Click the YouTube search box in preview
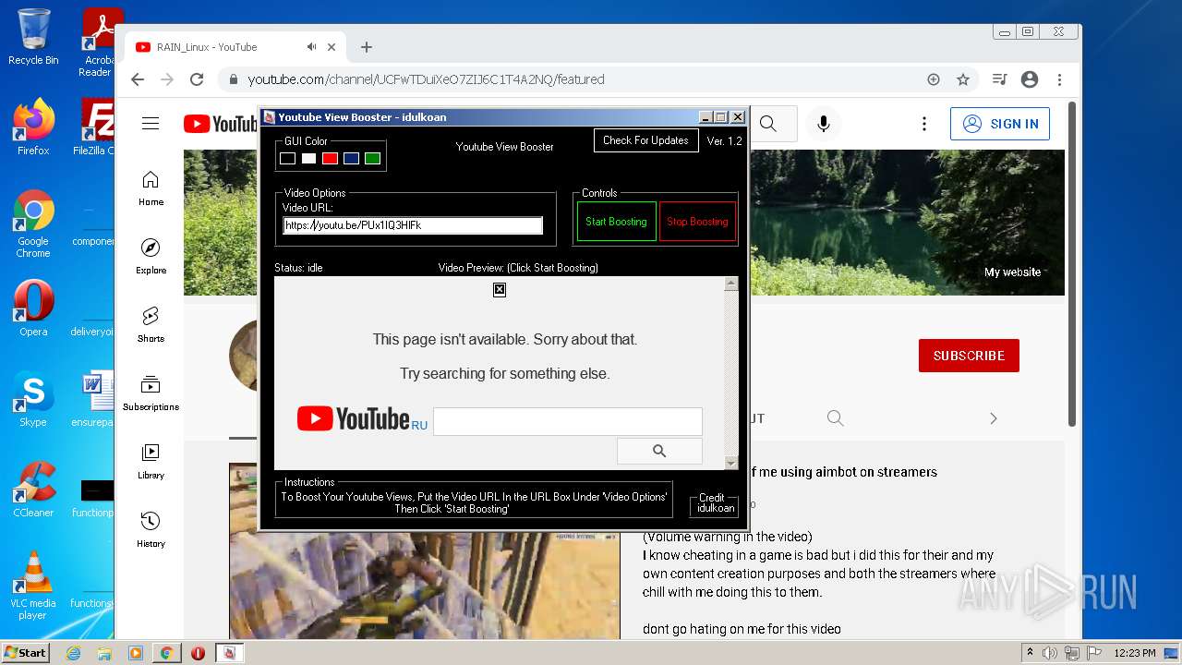The width and height of the screenshot is (1182, 665). coord(567,421)
